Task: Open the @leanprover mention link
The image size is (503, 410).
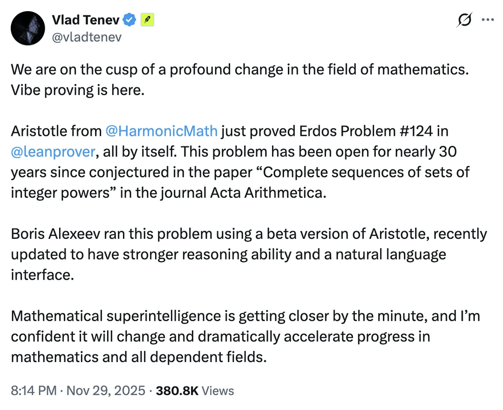Action: click(53, 152)
